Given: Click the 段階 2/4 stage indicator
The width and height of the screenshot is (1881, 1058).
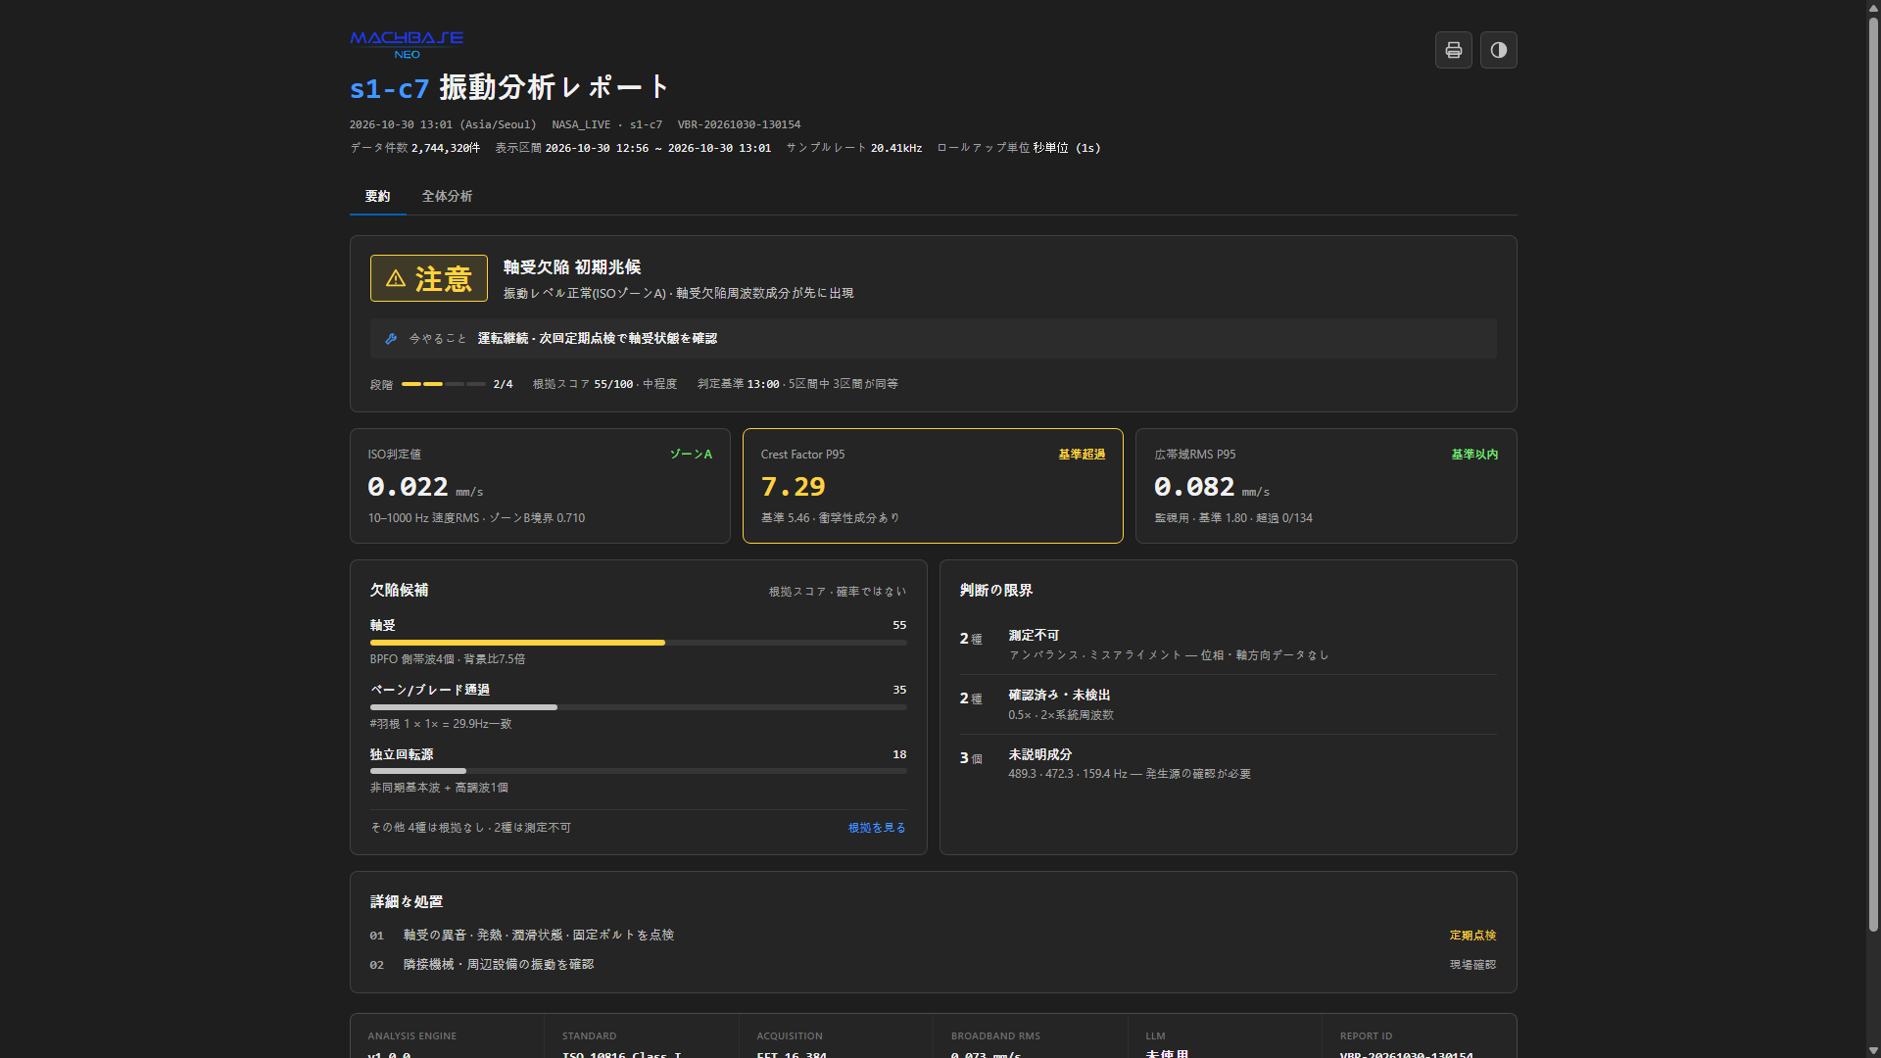Looking at the screenshot, I should click(x=443, y=384).
